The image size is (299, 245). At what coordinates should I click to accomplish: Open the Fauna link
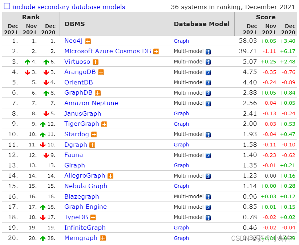coord(74,155)
